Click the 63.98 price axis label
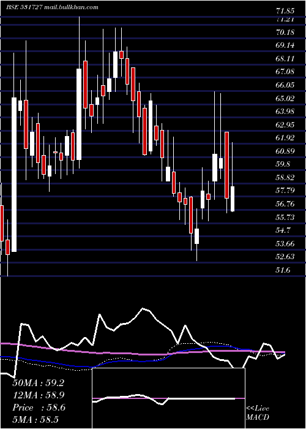The image size is (306, 429). tap(285, 112)
